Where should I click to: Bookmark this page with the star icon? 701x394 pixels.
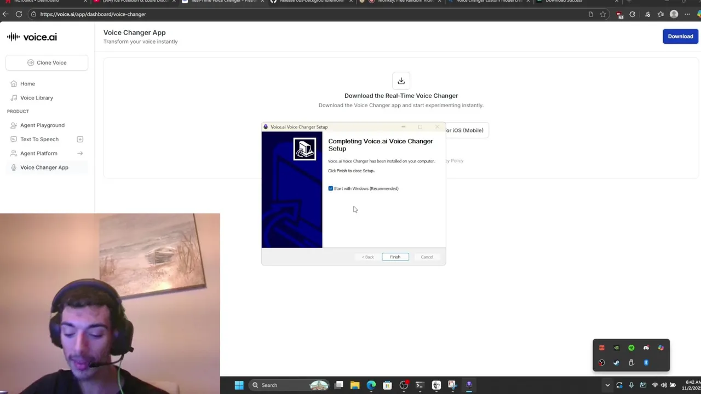[x=603, y=14]
